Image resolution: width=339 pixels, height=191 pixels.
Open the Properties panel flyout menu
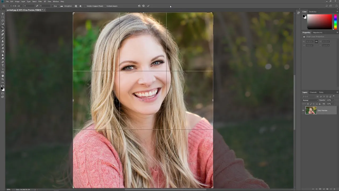tap(337, 32)
